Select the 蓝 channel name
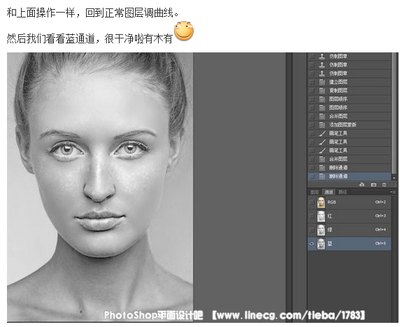The width and height of the screenshot is (400, 327). pos(330,244)
